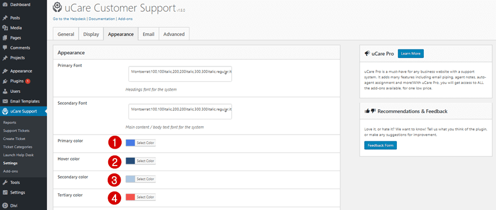Select Launch Help Desk submenu item
Screen dimensions: 496x210
pyautogui.click(x=18, y=155)
